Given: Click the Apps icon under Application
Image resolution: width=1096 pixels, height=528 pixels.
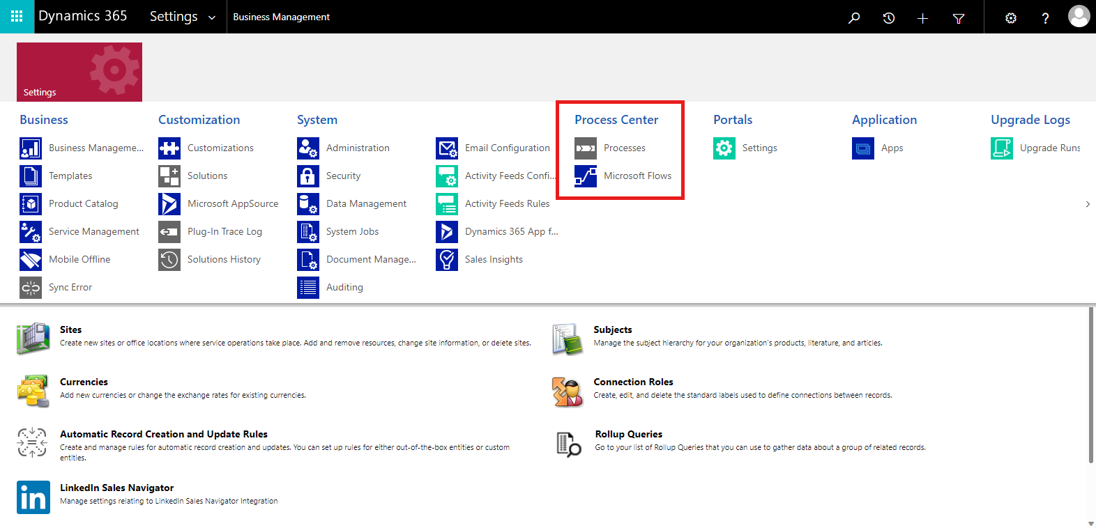Looking at the screenshot, I should [x=863, y=148].
